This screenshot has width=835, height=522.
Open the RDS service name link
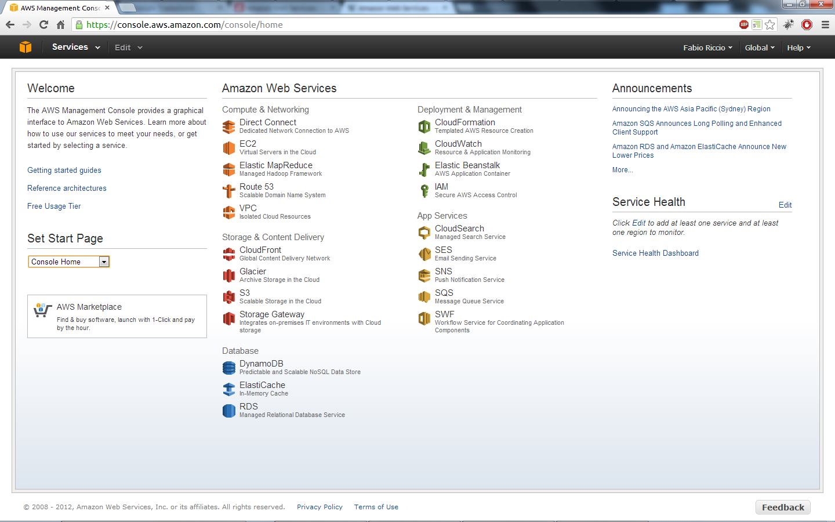[x=249, y=407]
